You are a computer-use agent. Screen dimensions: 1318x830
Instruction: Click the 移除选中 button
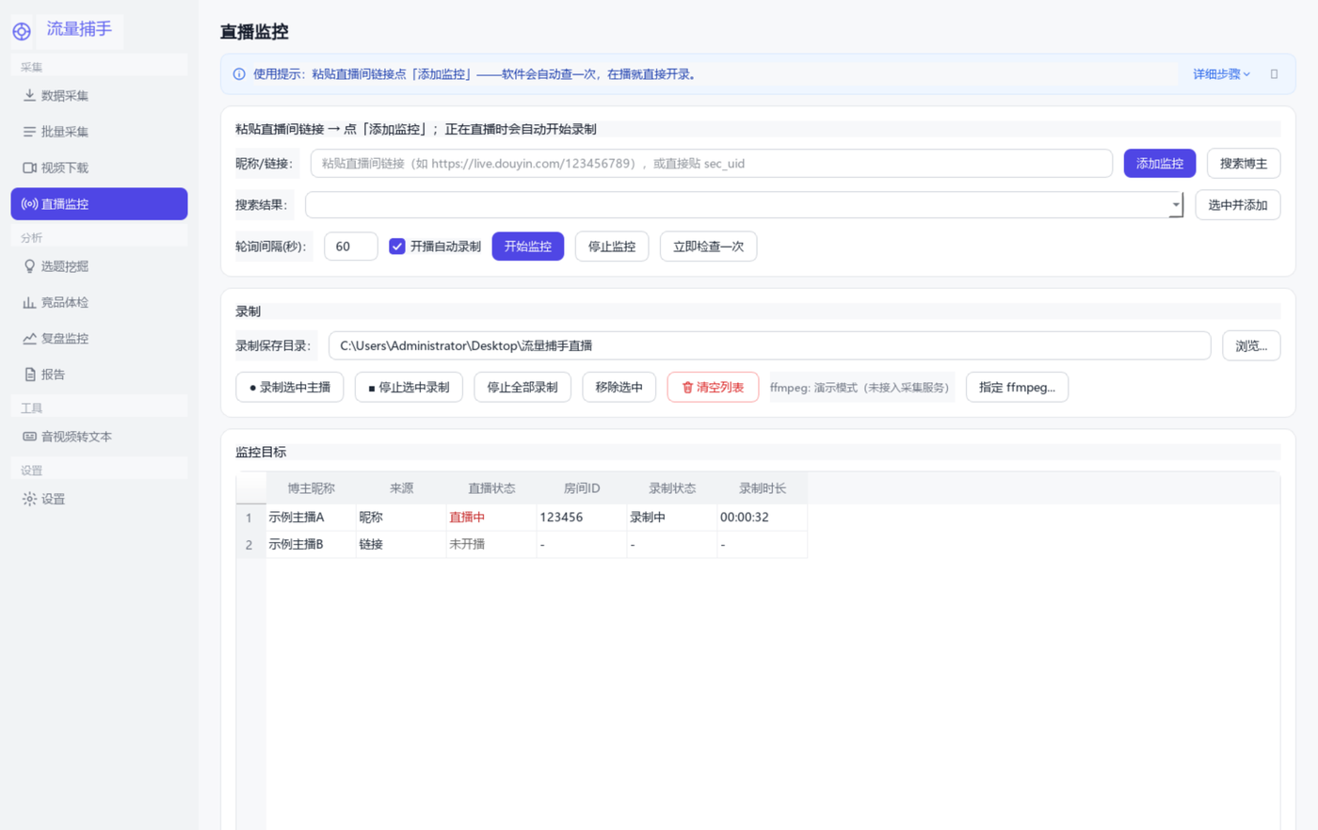[619, 388]
